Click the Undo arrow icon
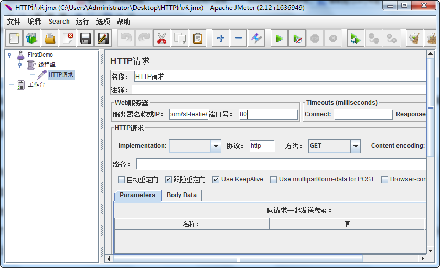The width and height of the screenshot is (440, 268). 126,38
